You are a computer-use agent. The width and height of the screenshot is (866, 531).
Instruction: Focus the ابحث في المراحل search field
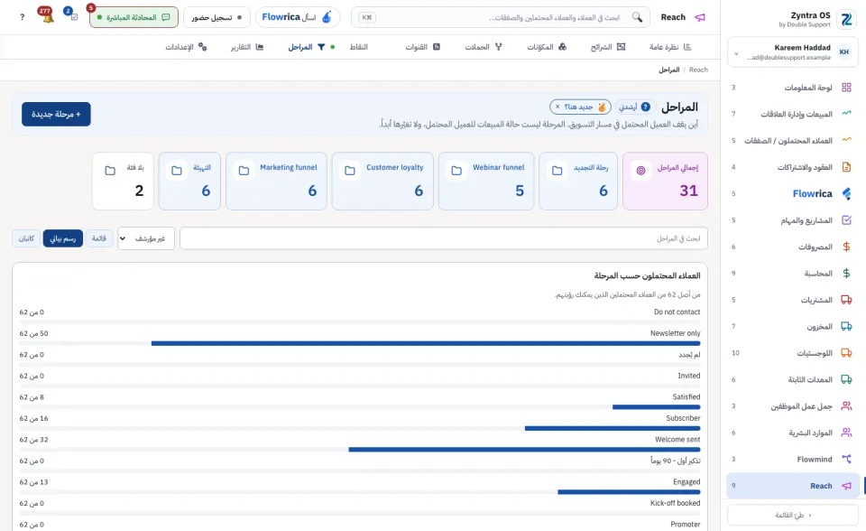(444, 238)
